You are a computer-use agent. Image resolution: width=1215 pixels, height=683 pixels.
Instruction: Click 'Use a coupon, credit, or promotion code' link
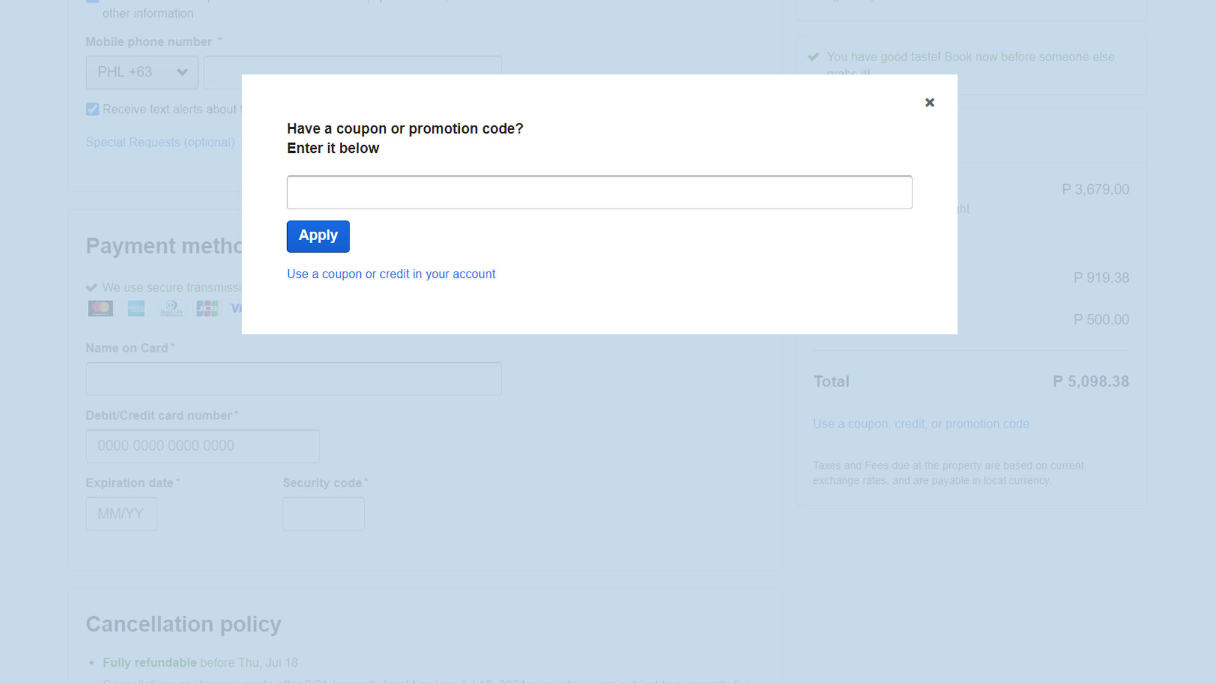click(921, 424)
